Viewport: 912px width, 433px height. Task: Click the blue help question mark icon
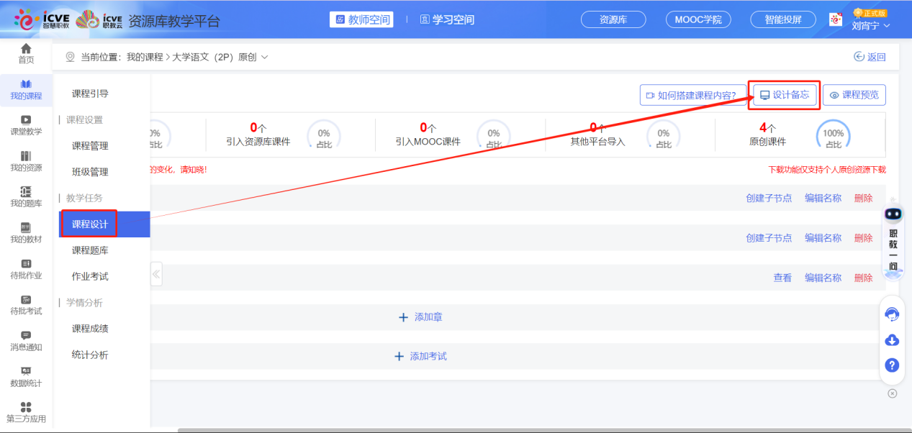pos(892,365)
